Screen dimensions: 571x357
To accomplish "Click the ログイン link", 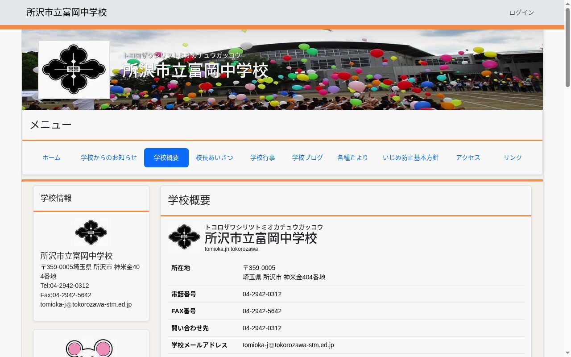I will click(521, 12).
